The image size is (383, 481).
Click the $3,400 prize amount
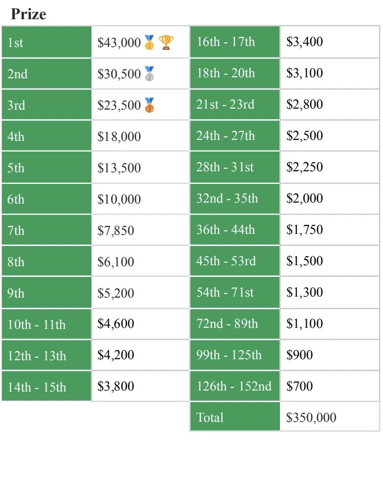click(305, 42)
